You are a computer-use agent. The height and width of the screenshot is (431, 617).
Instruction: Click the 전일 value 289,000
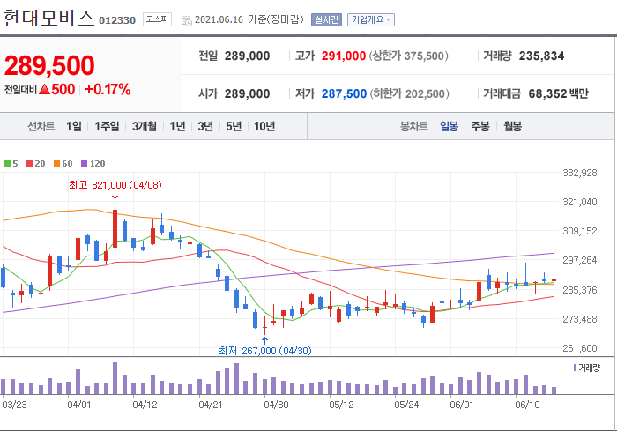pyautogui.click(x=247, y=56)
